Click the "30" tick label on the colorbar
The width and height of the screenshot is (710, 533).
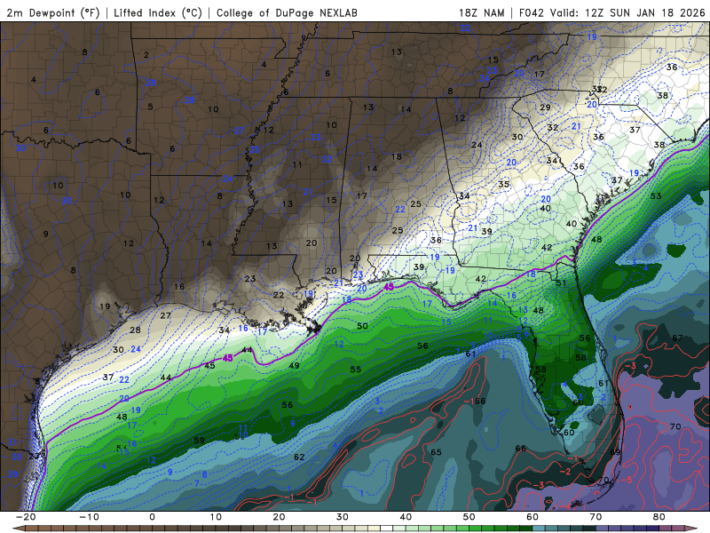pyautogui.click(x=343, y=517)
